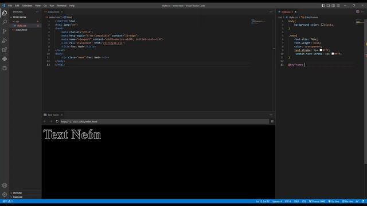Open the Manage gear icon

coord(5,195)
